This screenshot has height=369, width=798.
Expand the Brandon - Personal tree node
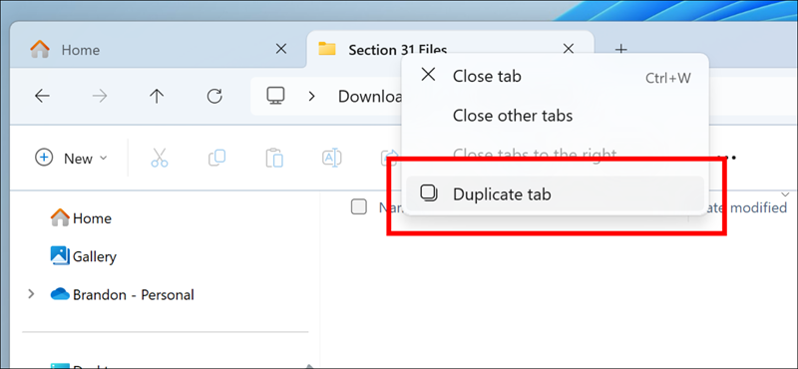31,294
